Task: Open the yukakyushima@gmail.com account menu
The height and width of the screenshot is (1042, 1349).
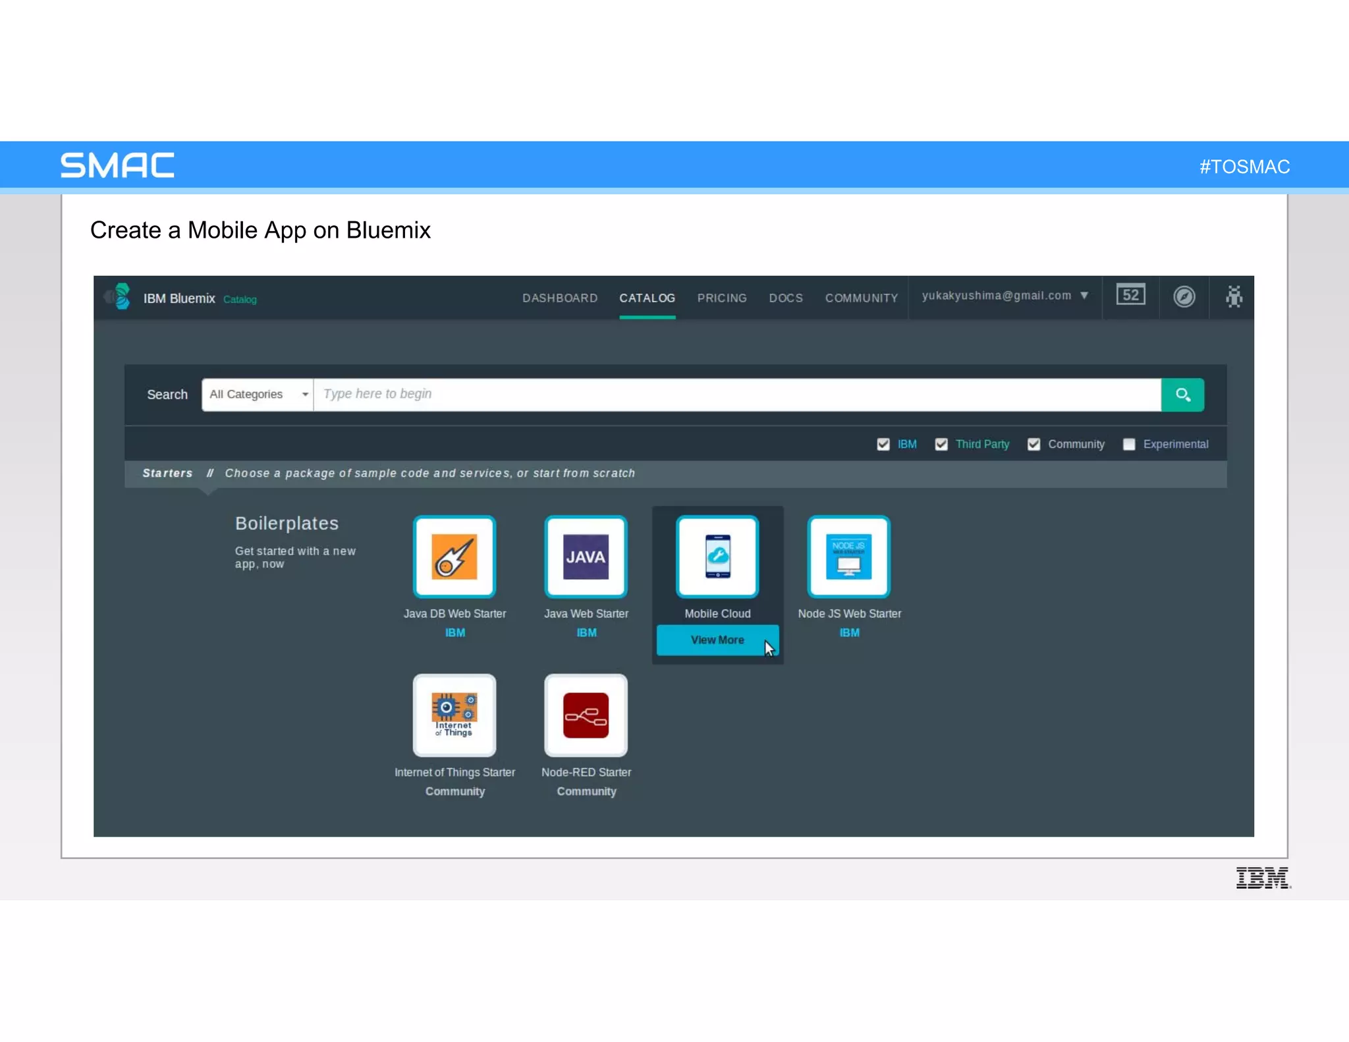Action: coord(1005,296)
